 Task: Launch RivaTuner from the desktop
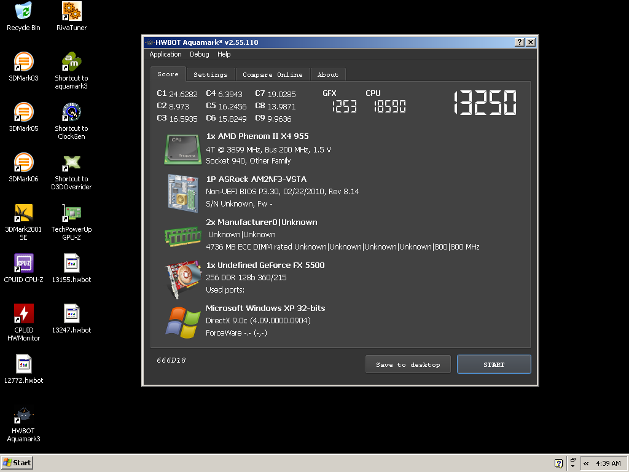tap(71, 17)
